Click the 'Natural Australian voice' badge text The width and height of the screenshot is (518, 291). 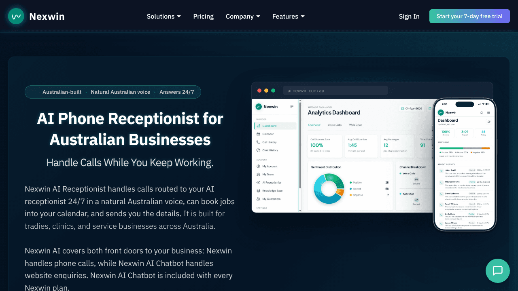[121, 92]
